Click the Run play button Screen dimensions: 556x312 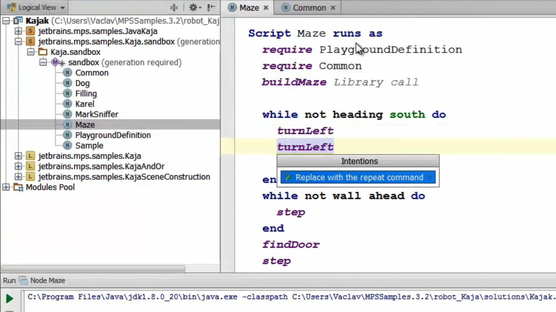(9, 299)
